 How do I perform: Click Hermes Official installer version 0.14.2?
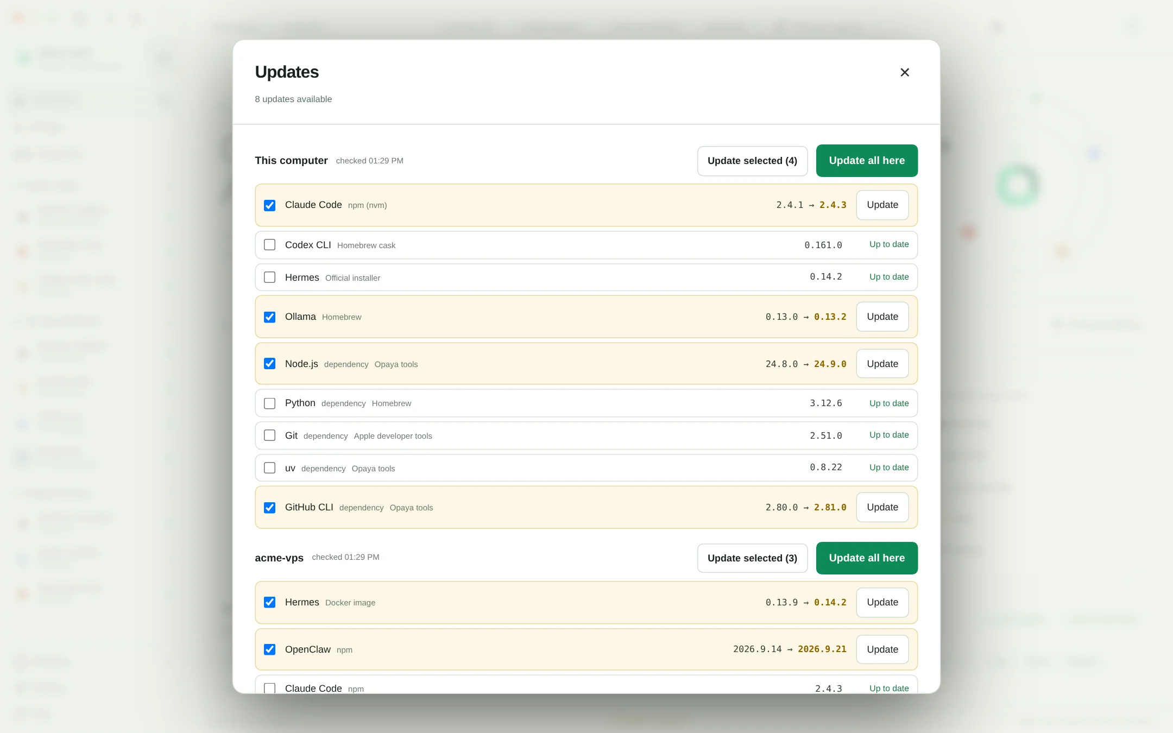click(x=825, y=276)
